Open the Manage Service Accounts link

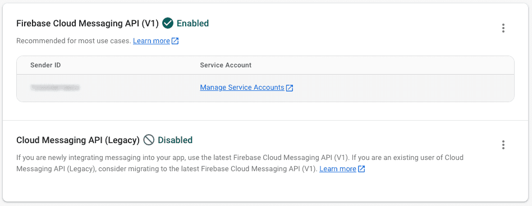(242, 88)
